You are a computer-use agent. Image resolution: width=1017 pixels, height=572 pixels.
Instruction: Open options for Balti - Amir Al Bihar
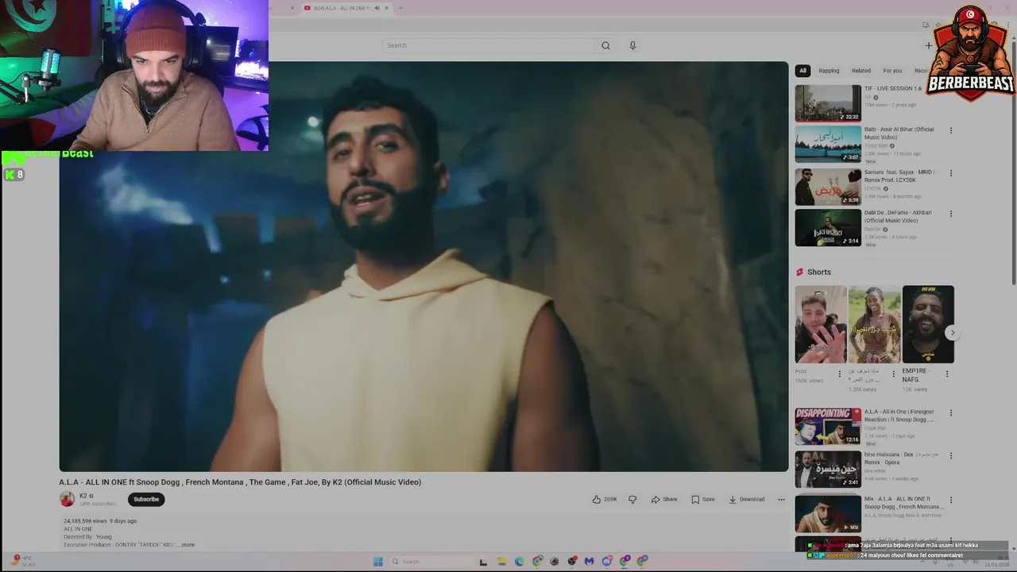951,130
